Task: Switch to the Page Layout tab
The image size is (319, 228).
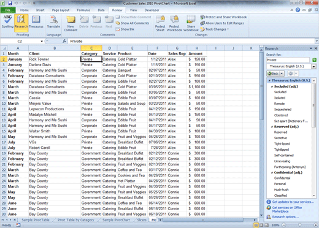Action: coord(61,10)
